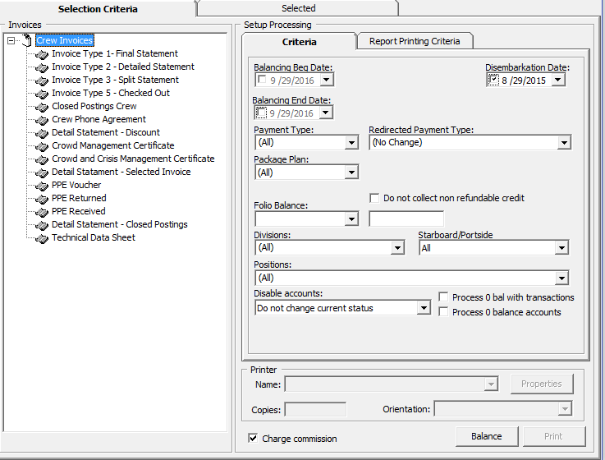605x460 pixels.
Task: Open Disable accounts dropdown
Action: pos(424,308)
